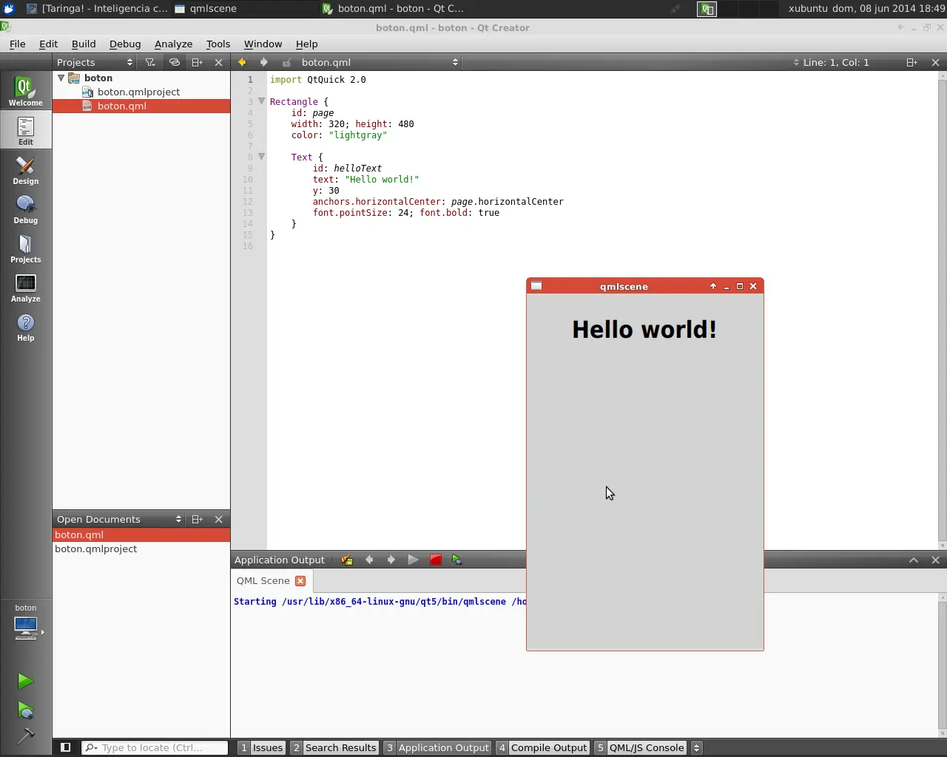The height and width of the screenshot is (757, 947).
Task: Maximize the Application Output pane
Action: tap(914, 560)
